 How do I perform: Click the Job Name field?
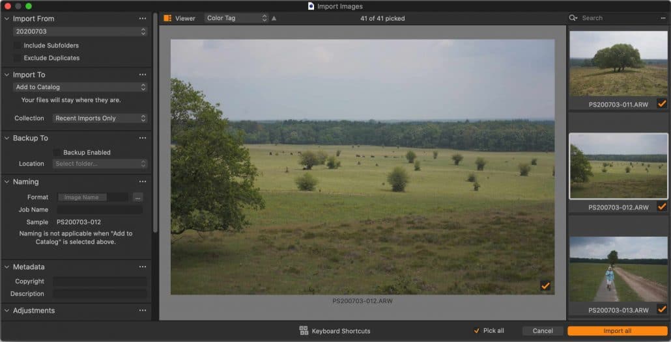(100, 209)
